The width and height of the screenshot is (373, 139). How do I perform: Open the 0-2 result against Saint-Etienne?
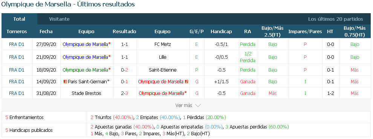124,70
